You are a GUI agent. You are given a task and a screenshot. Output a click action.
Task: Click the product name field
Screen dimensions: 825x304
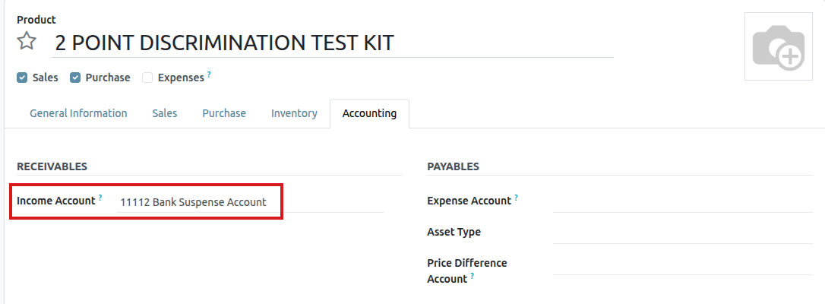pos(332,43)
